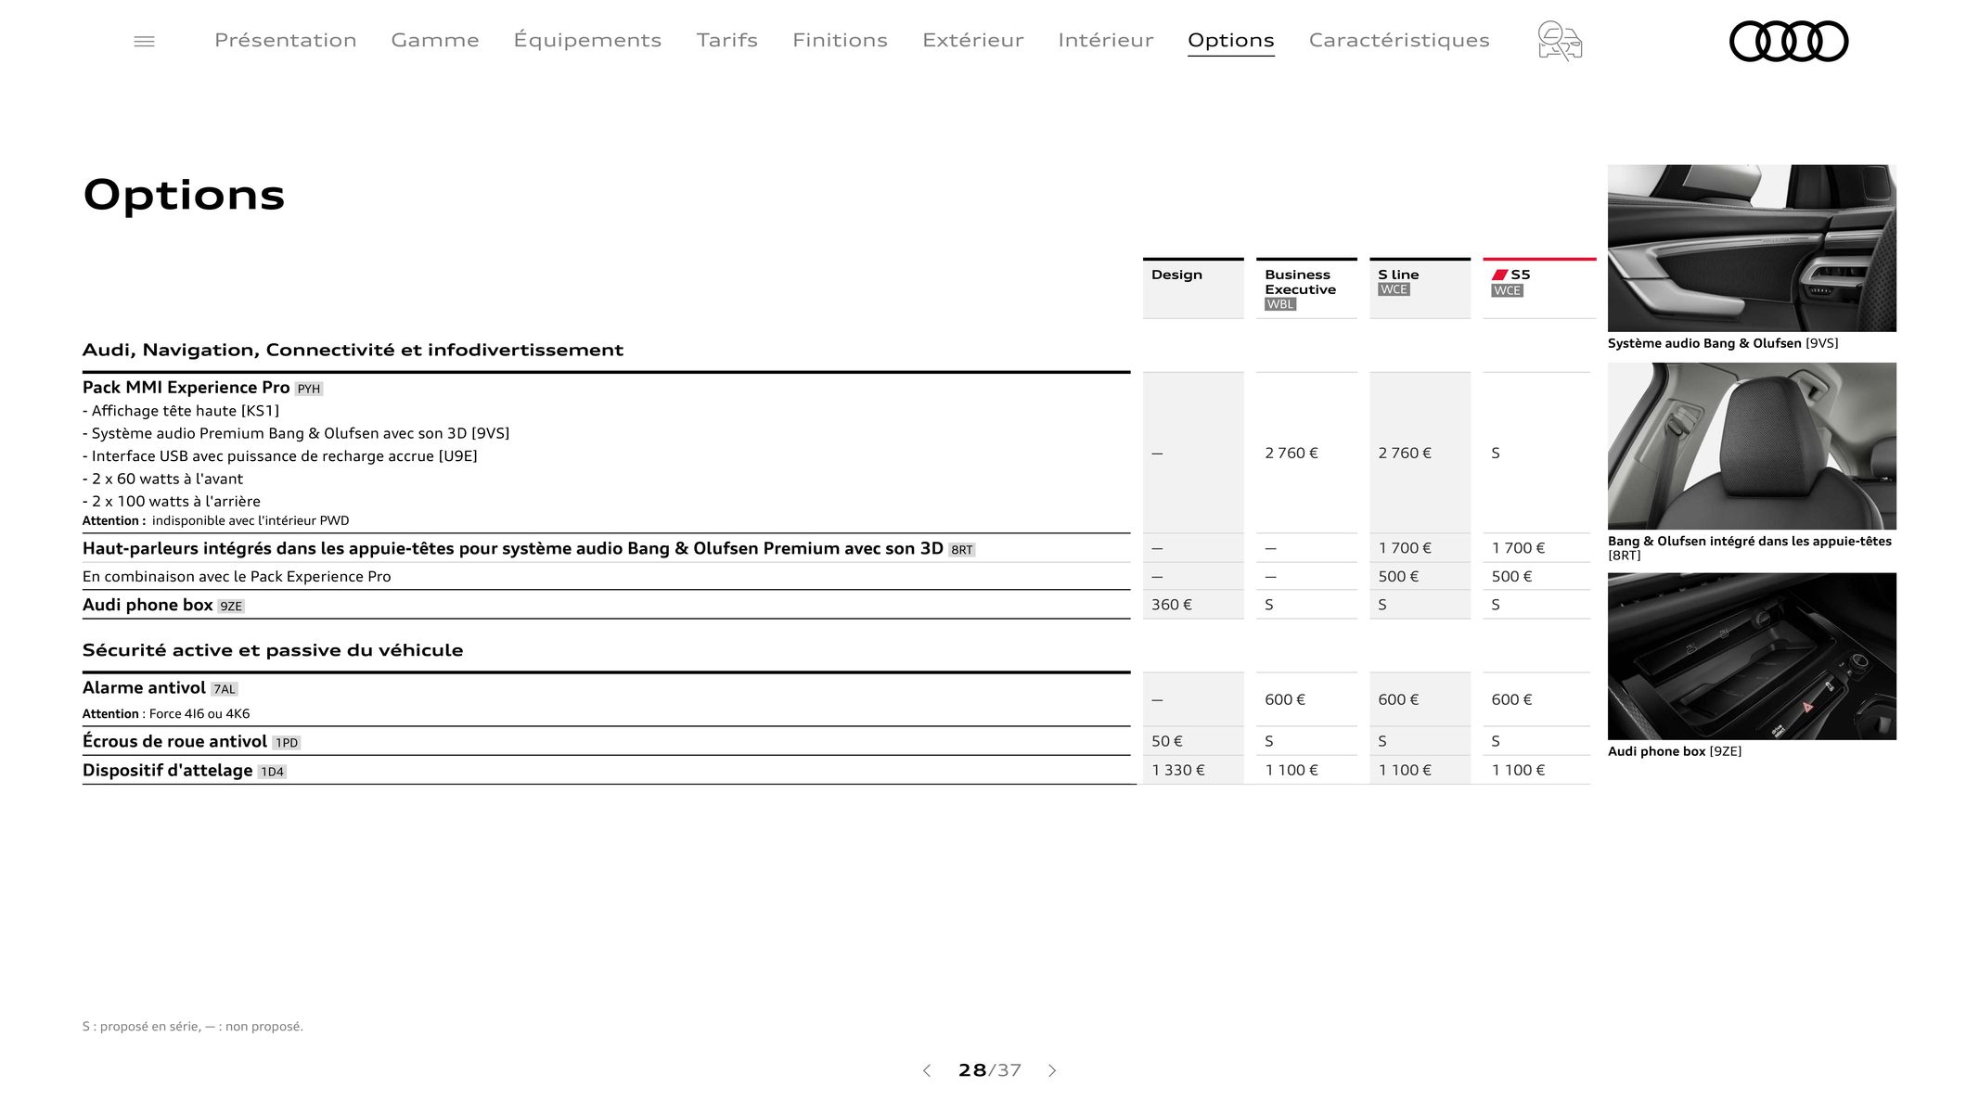Click the dealer consultation icon
1979x1113 pixels.
tap(1560, 41)
